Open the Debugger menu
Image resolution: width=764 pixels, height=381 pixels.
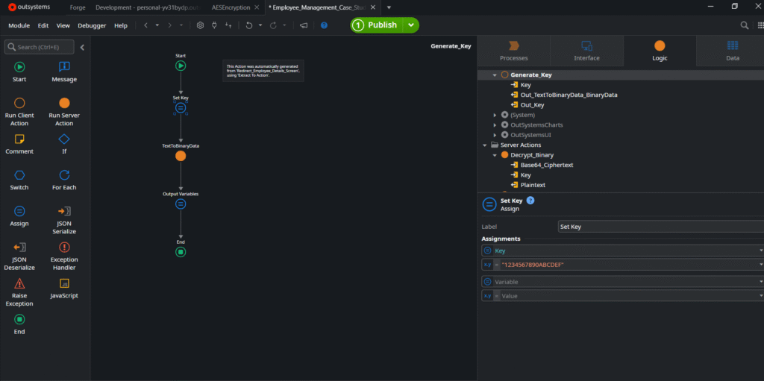coord(92,25)
